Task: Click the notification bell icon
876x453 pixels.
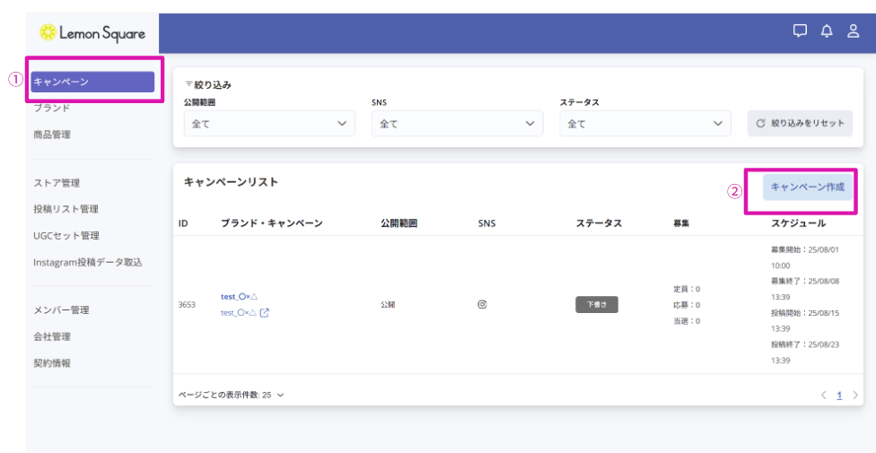Action: (827, 31)
